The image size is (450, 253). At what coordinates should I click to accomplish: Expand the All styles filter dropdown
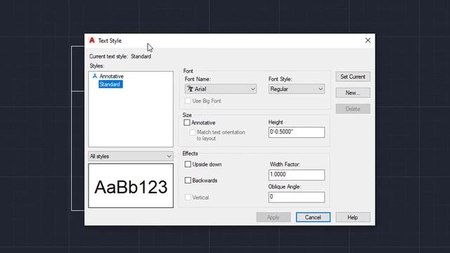[x=131, y=156]
